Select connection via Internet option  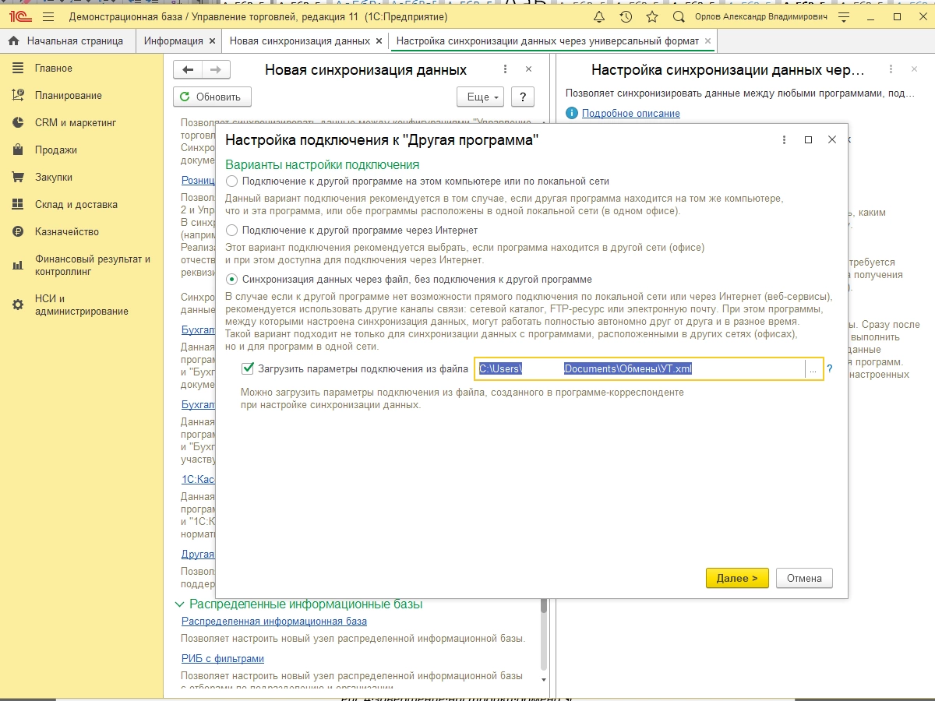231,231
